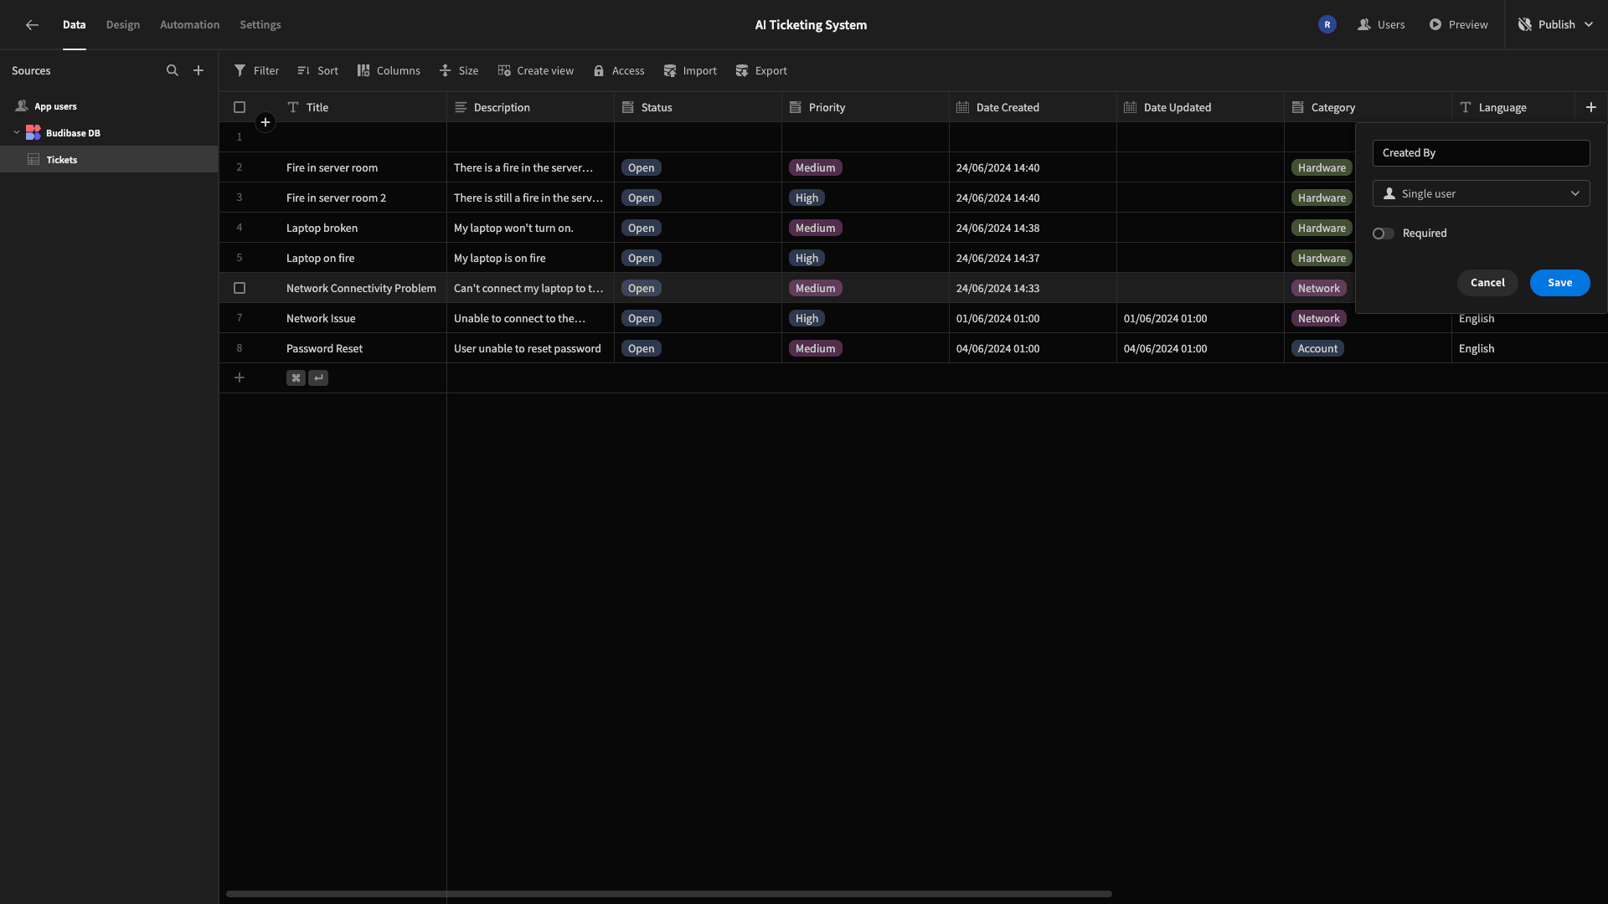Open row Size options

pos(459,71)
